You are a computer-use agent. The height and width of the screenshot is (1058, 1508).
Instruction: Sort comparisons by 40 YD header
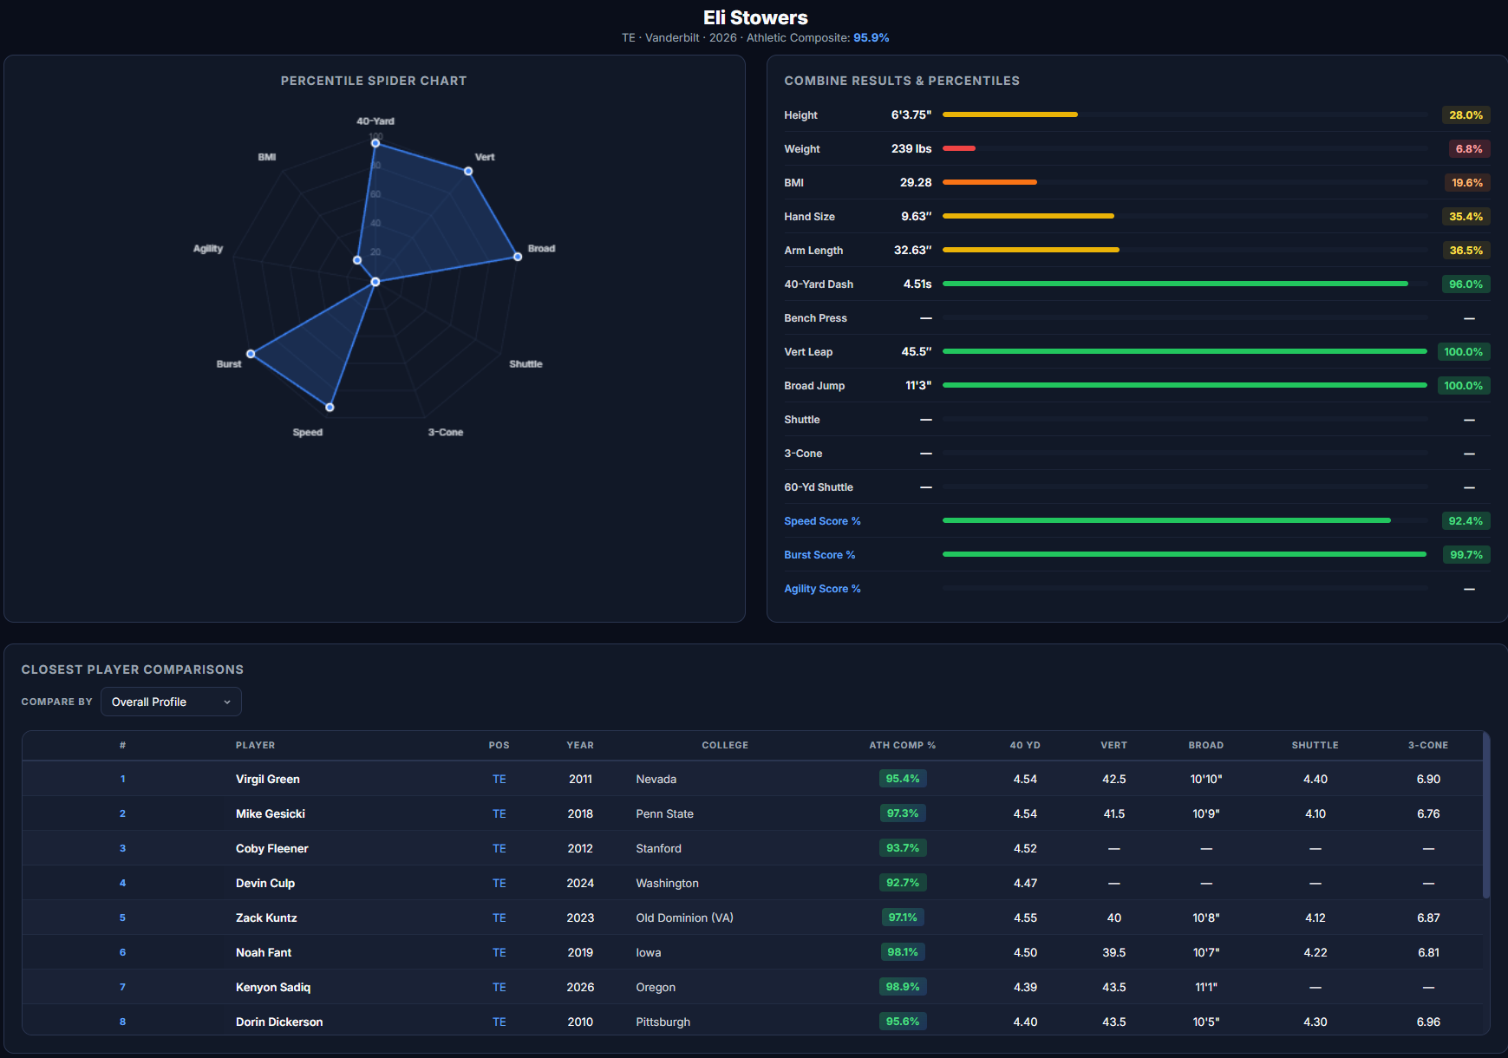pyautogui.click(x=1024, y=745)
